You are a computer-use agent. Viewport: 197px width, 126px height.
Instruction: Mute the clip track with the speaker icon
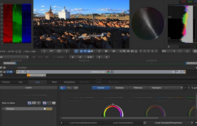11,72
